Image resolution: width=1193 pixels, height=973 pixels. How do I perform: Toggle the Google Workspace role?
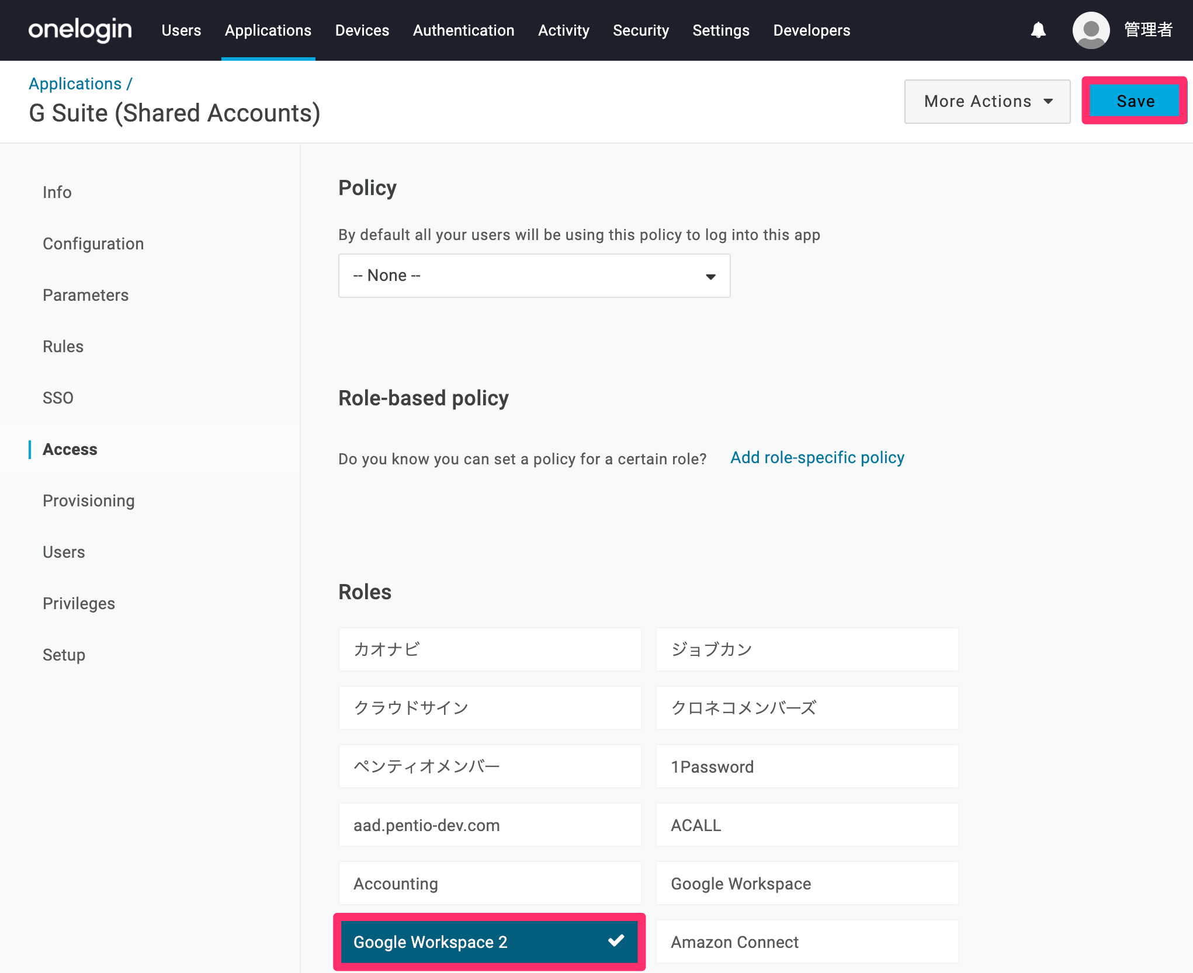click(x=807, y=883)
